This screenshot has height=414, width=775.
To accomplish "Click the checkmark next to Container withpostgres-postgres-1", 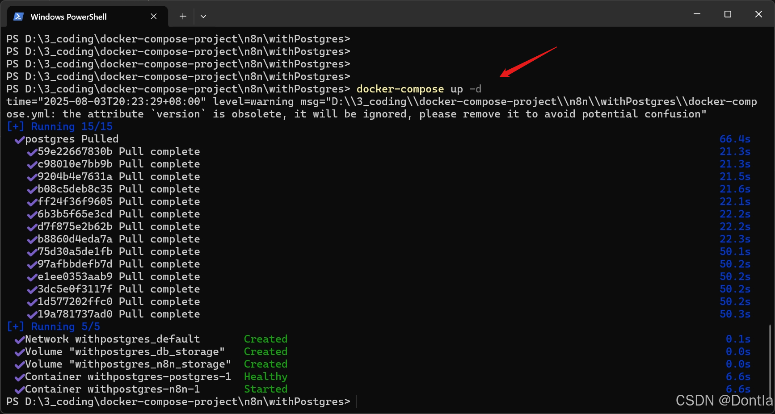I will click(19, 377).
